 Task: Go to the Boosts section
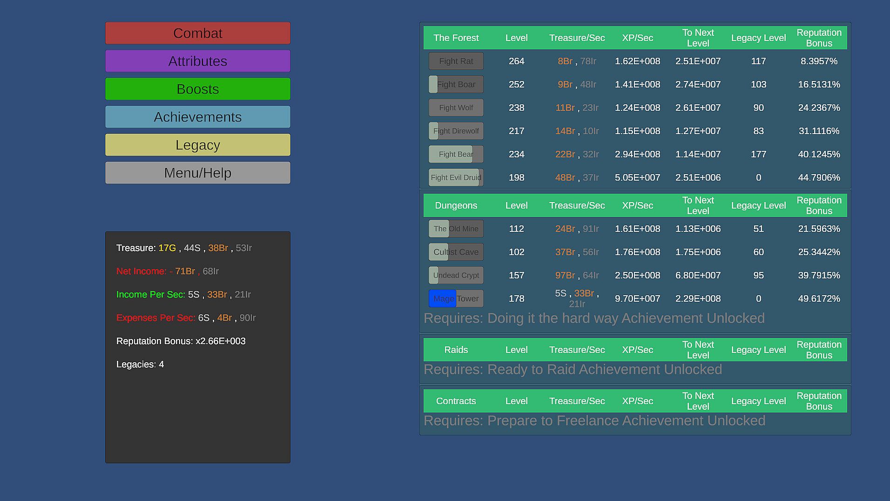coord(197,89)
